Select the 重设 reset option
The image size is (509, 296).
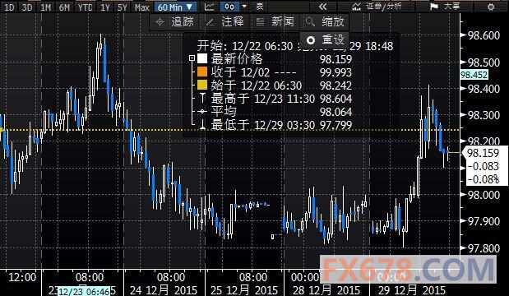[x=325, y=39]
